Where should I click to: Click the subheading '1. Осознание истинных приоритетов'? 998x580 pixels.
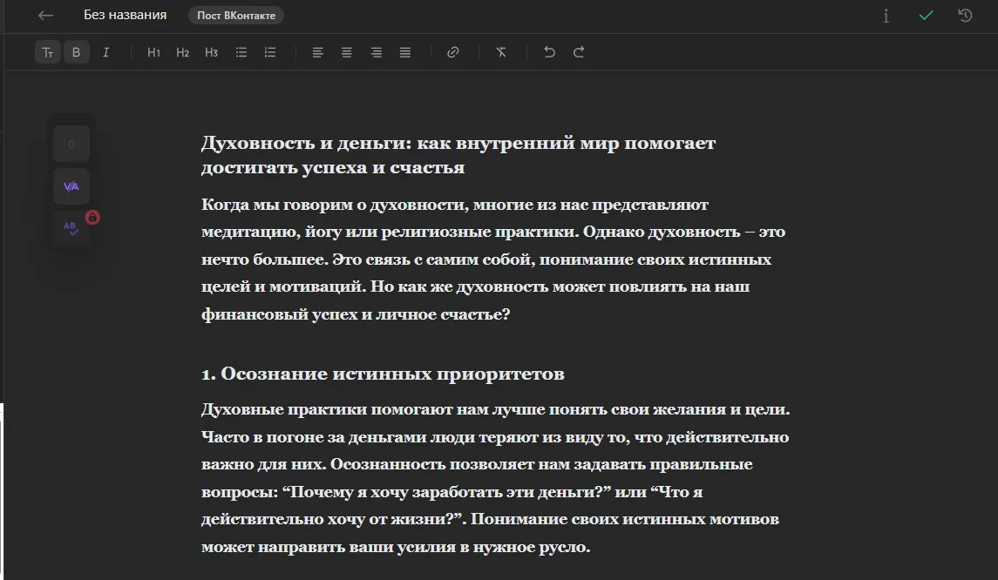click(383, 374)
